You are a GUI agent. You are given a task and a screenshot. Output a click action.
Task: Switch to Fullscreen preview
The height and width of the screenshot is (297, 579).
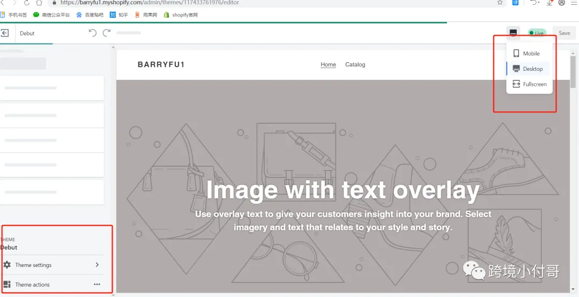[529, 84]
